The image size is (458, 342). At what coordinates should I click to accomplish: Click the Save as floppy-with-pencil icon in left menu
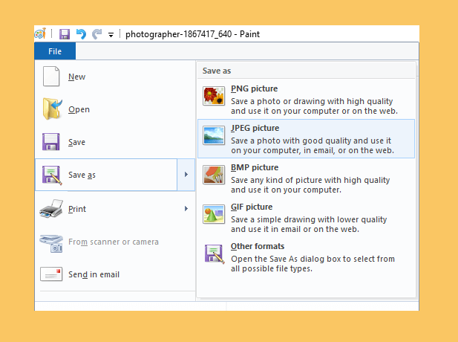coord(52,175)
